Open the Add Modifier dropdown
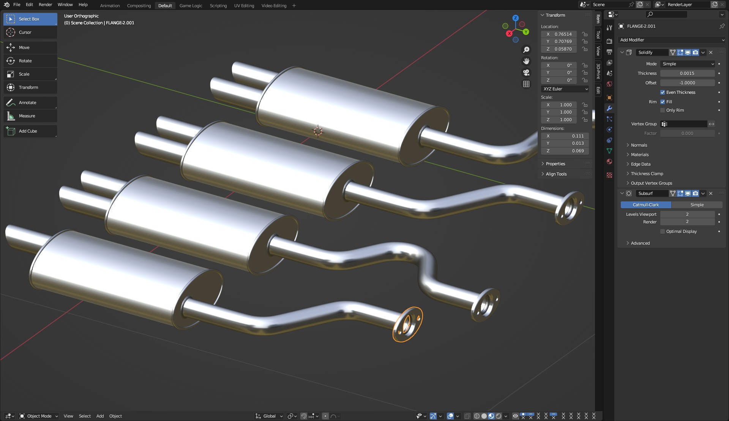 pyautogui.click(x=672, y=40)
